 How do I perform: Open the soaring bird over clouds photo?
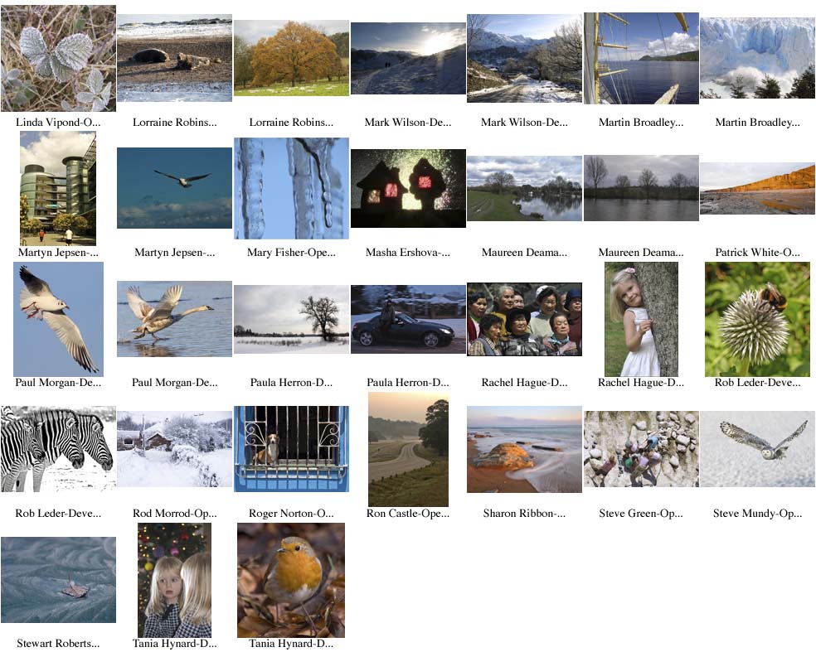174,188
